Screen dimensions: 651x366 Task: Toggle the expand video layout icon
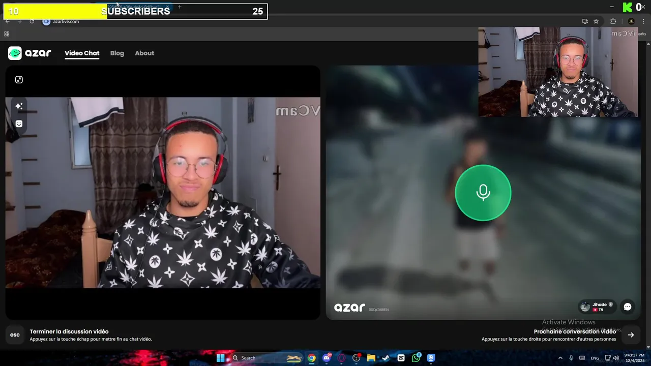[x=19, y=79]
